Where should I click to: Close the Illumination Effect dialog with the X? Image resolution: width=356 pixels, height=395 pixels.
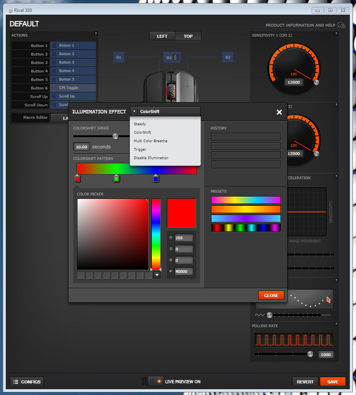279,112
